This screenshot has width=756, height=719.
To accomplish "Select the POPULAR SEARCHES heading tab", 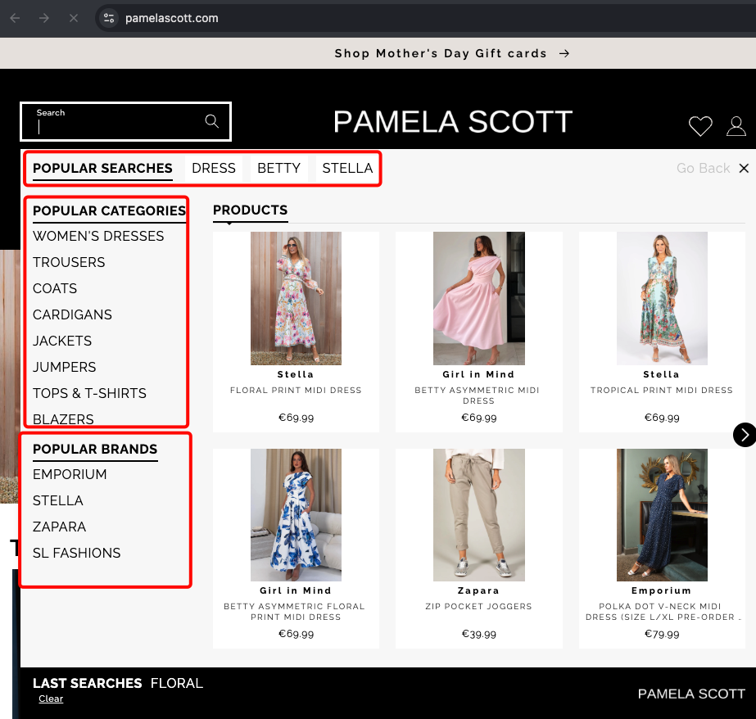I will [x=102, y=168].
